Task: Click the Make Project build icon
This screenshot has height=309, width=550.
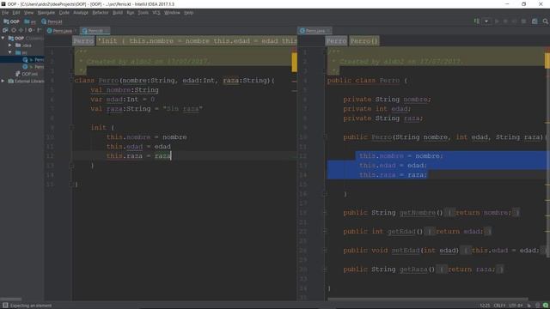Action: tap(477, 21)
